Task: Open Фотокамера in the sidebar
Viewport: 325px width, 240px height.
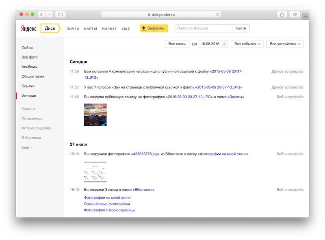Action: click(32, 119)
